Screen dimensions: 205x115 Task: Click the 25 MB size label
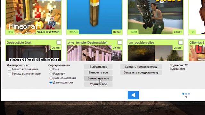click(178, 48)
